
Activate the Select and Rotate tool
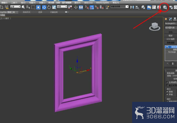coord(49,7)
